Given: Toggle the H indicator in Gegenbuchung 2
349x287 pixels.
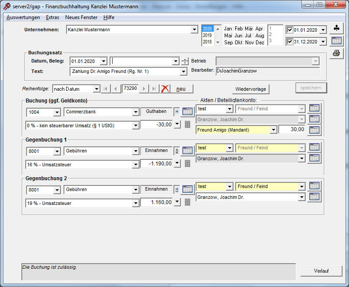Looking at the screenshot, I should 177,189.
